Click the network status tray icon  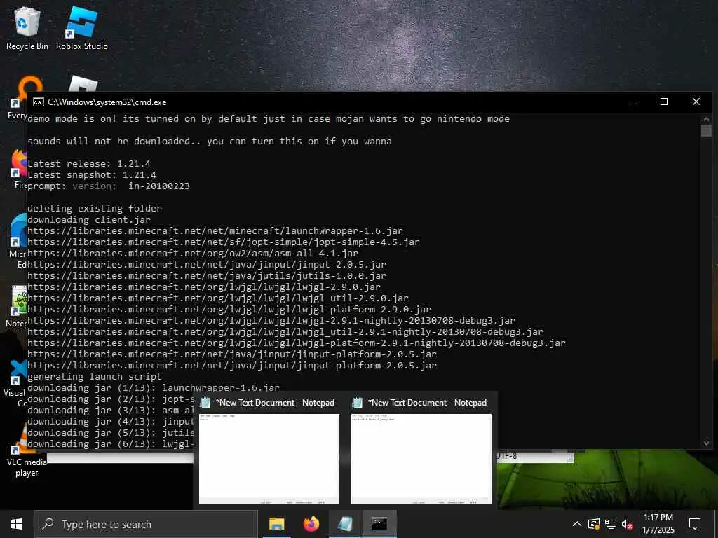coord(611,524)
